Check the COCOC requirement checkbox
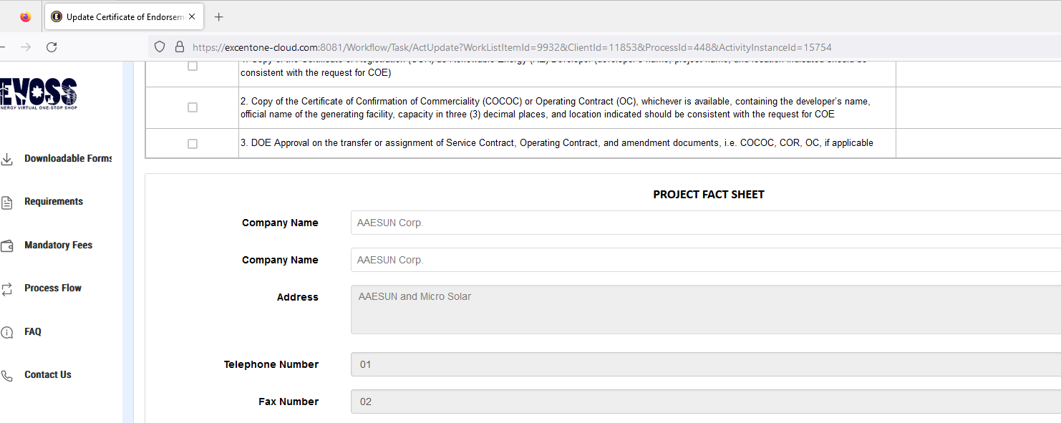This screenshot has width=1061, height=423. click(193, 107)
